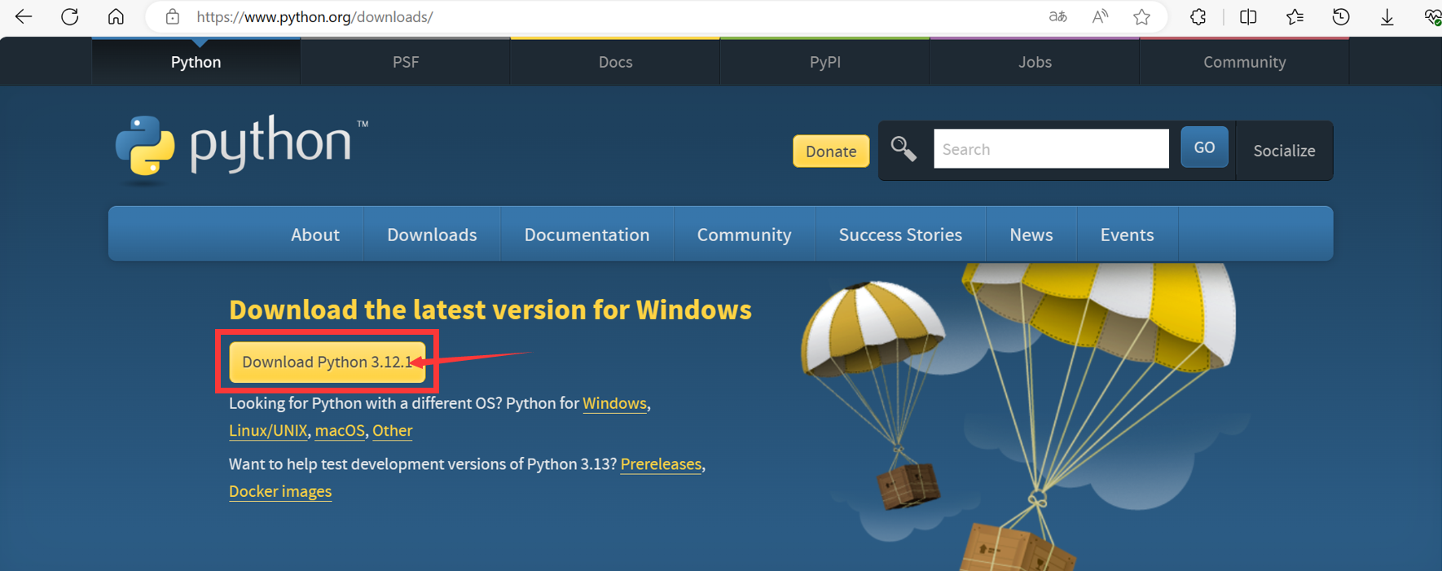The height and width of the screenshot is (571, 1442).
Task: Open browser extensions puzzle icon
Action: pos(1198,16)
